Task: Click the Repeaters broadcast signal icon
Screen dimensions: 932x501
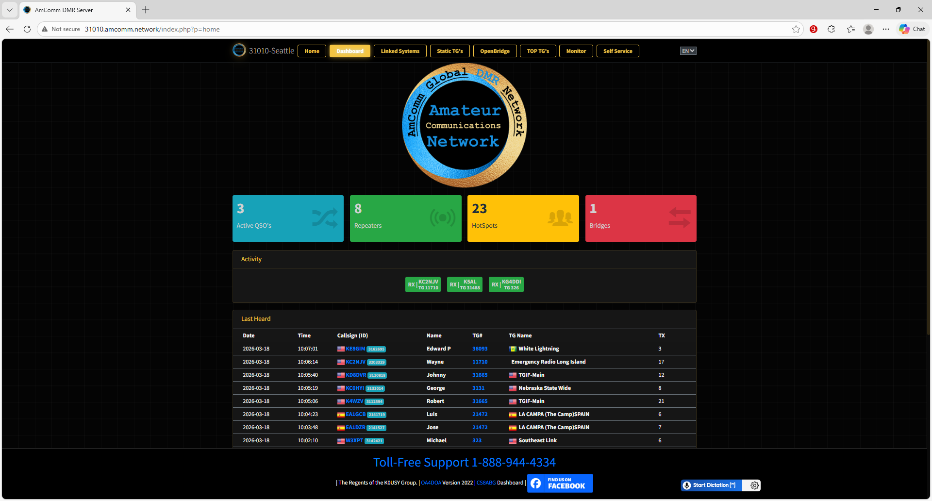Action: (442, 218)
